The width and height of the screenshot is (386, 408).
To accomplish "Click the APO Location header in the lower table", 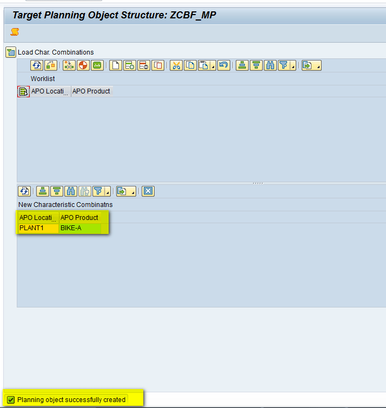I will point(38,217).
